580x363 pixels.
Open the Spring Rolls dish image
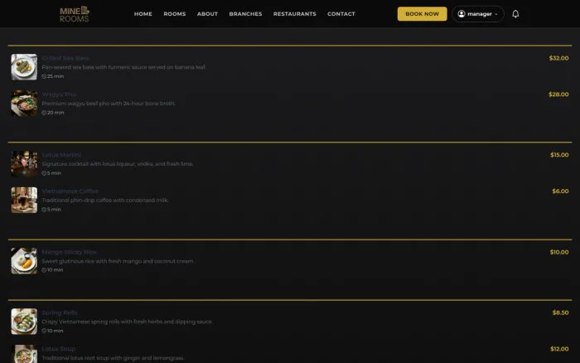click(x=24, y=322)
